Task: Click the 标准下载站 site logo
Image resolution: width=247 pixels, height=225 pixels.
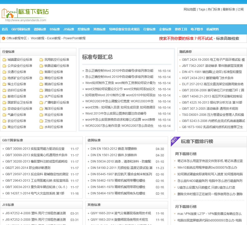Action: (x=25, y=14)
